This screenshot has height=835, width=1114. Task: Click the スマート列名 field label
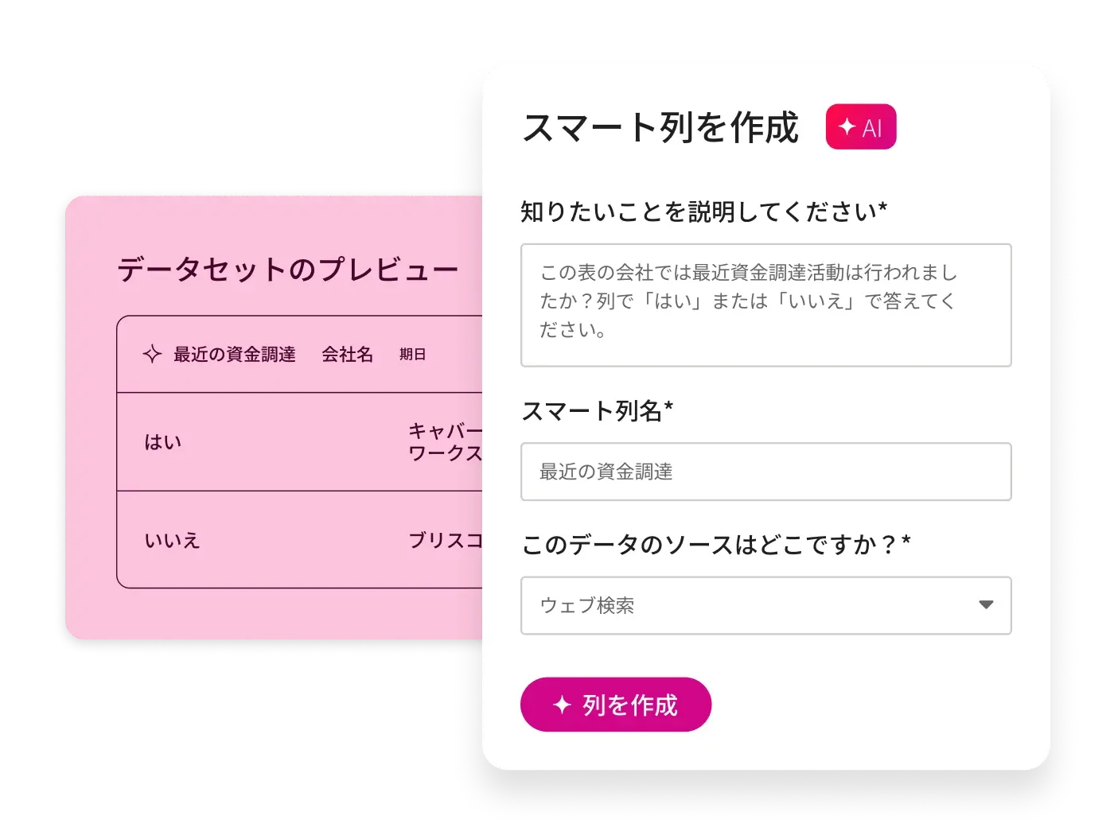coord(598,411)
